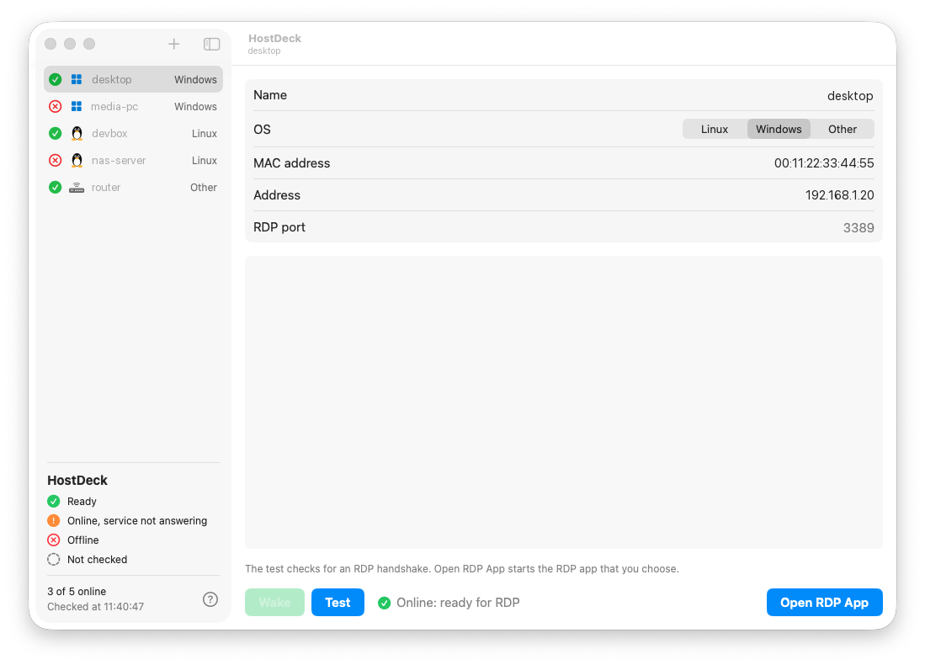The image size is (925, 665).
Task: Select the devbox host entry
Action: [x=133, y=133]
